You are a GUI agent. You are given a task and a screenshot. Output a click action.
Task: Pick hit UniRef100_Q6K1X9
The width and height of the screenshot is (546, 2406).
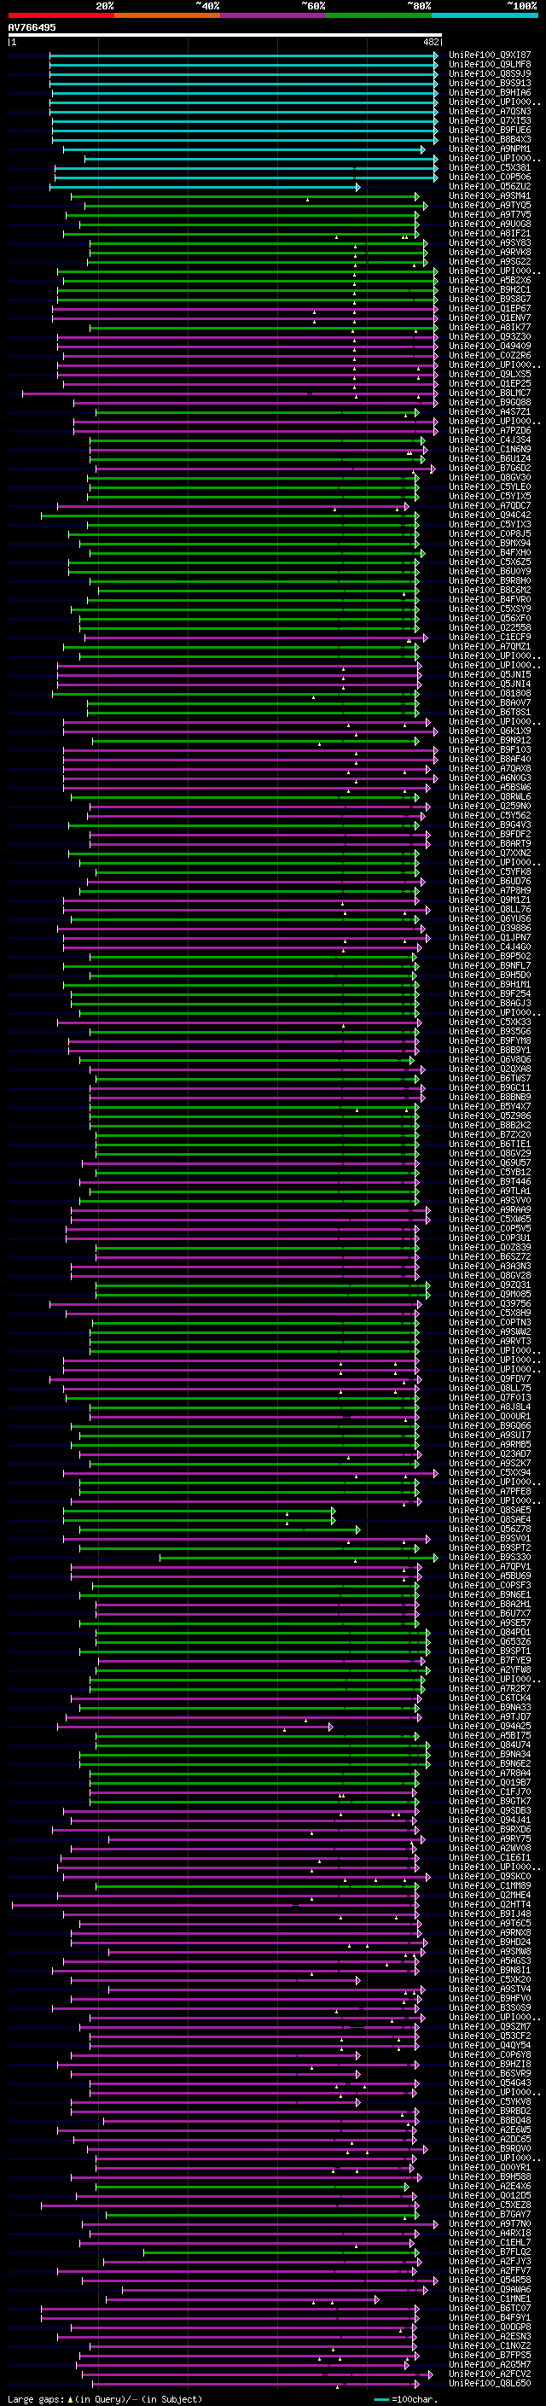[490, 731]
